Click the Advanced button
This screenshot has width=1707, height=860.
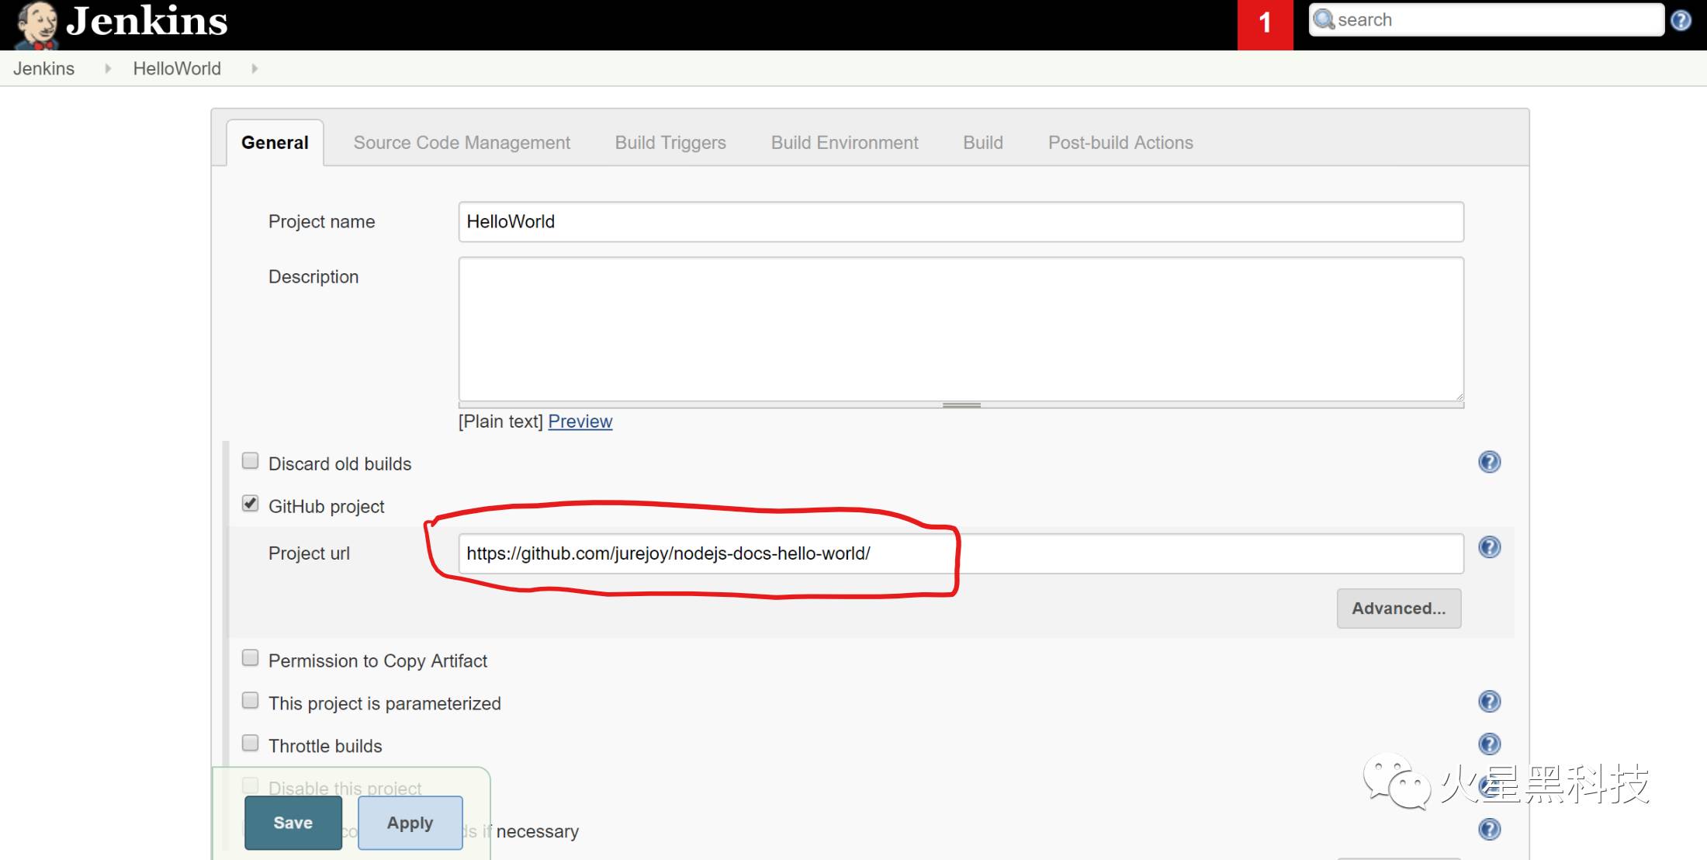(x=1400, y=608)
